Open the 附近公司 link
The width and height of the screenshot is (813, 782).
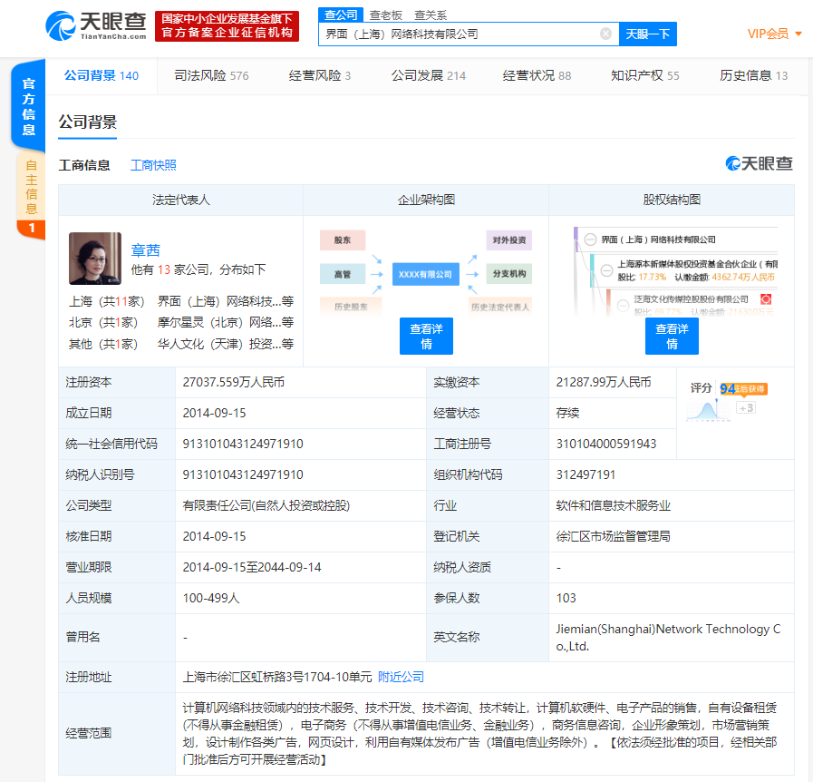(x=400, y=676)
